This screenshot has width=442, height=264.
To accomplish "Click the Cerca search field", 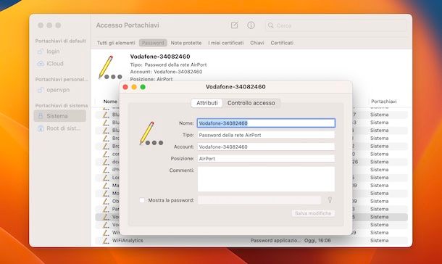I will pyautogui.click(x=336, y=25).
